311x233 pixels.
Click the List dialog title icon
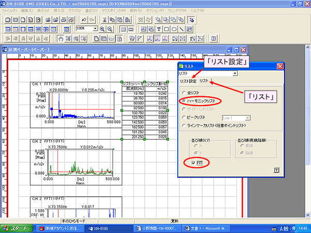point(181,66)
